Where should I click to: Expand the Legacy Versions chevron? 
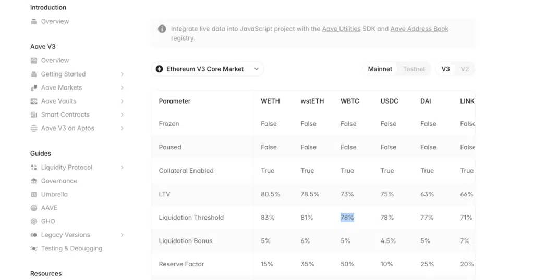tap(122, 235)
